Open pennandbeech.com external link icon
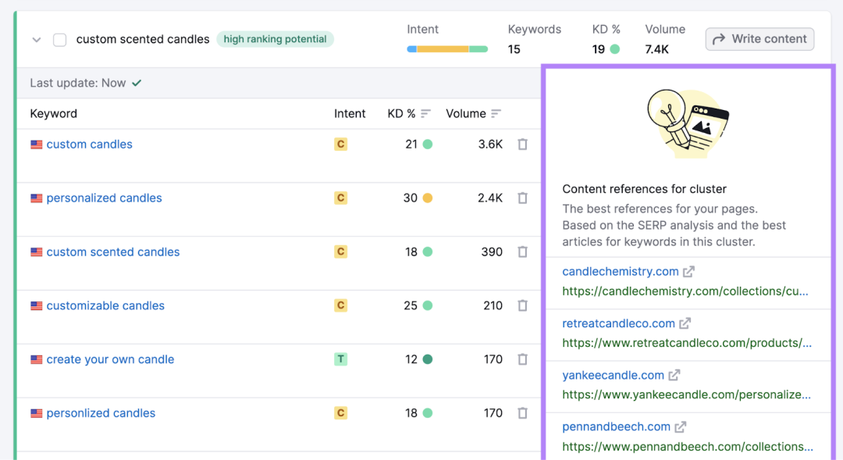Viewport: 843px width, 460px height. click(x=681, y=426)
